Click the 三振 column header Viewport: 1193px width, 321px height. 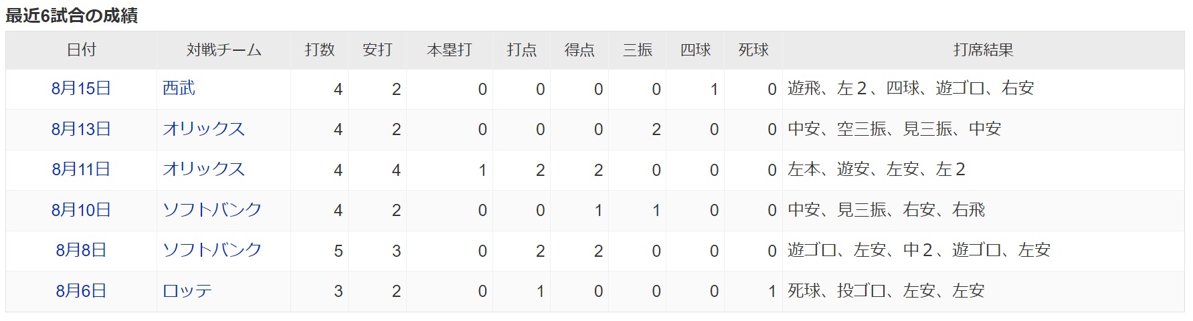638,50
